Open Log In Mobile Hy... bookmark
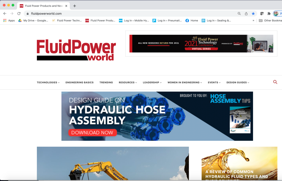282x181 pixels. click(134, 20)
